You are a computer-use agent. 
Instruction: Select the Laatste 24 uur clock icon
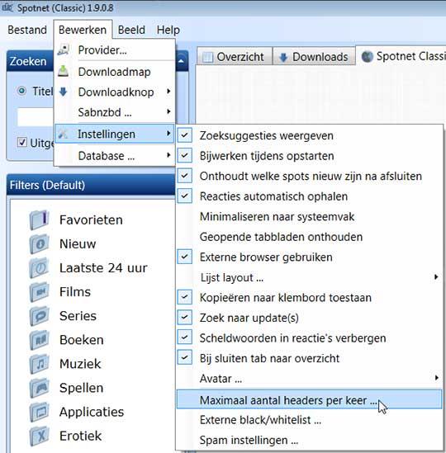[40, 268]
